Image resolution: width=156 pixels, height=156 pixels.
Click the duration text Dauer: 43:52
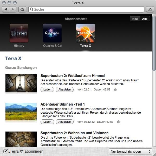click(x=102, y=89)
